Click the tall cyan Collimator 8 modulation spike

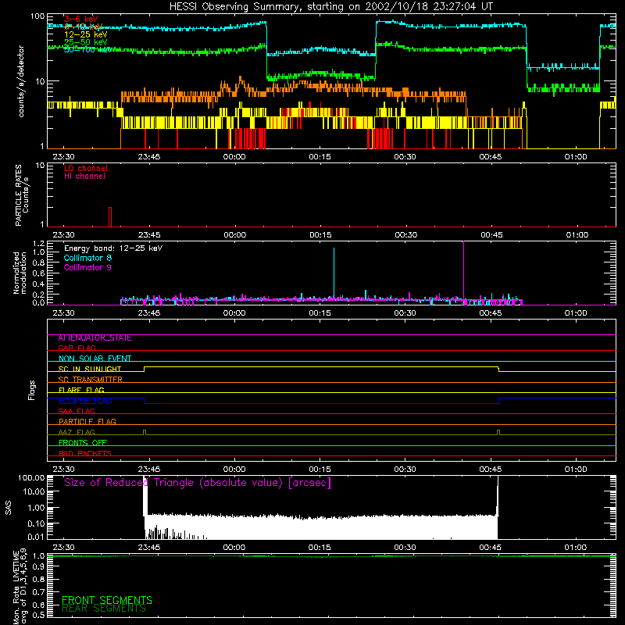(334, 273)
